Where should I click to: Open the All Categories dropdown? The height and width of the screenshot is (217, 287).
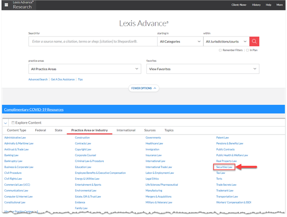tap(180, 41)
